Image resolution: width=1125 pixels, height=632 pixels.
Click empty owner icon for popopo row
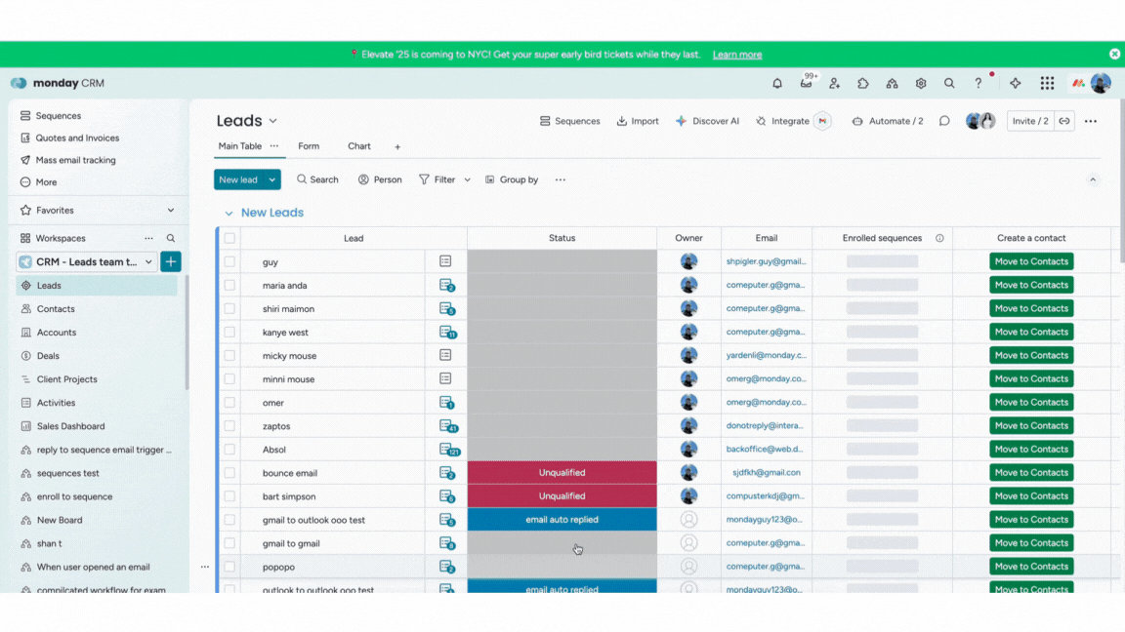688,566
